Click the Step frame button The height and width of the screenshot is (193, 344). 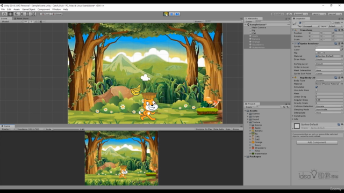[x=177, y=14]
